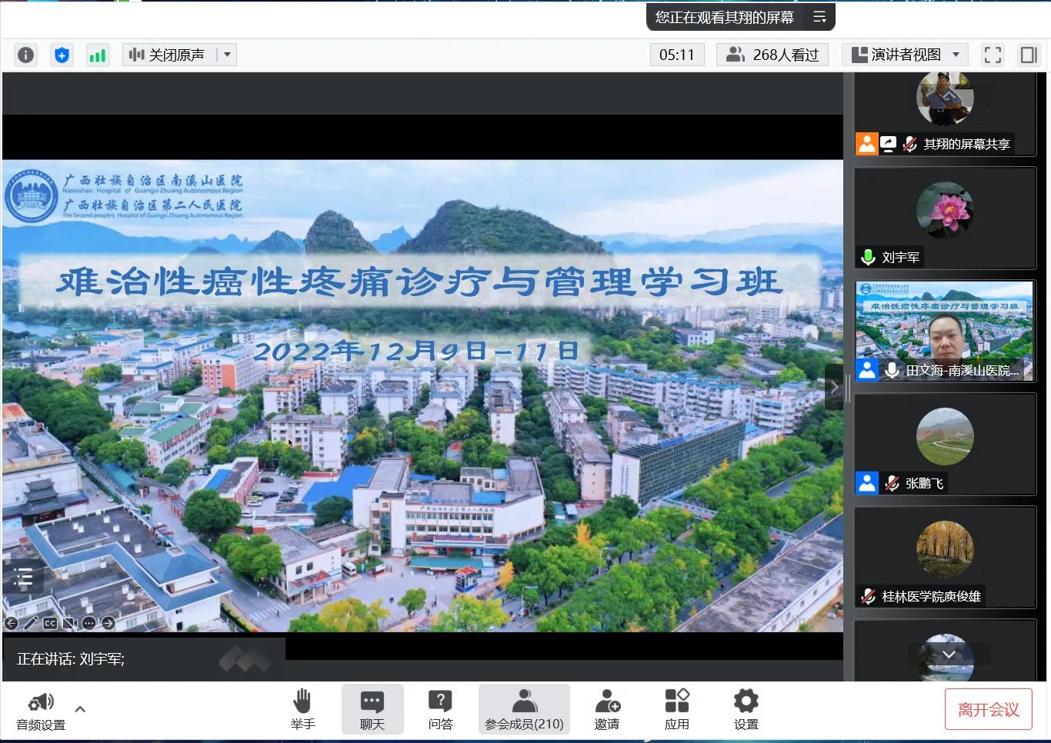This screenshot has height=743, width=1051.
Task: Click blue user icon on 张鹏飞 tile
Action: [x=867, y=483]
